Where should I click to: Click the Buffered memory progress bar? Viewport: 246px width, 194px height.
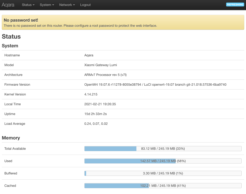coord(163,173)
